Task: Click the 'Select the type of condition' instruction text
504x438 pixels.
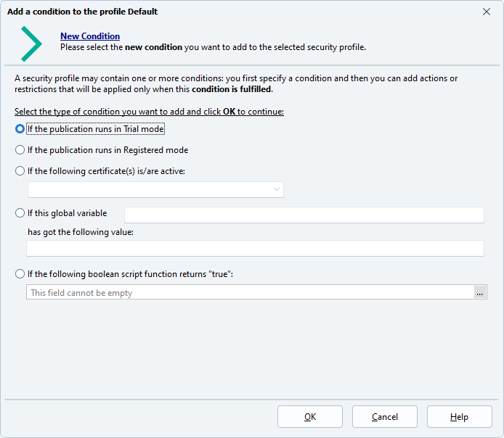Action: tap(149, 112)
